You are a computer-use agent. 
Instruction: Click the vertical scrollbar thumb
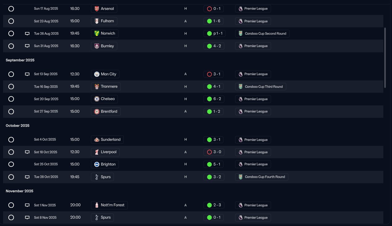(x=385, y=58)
